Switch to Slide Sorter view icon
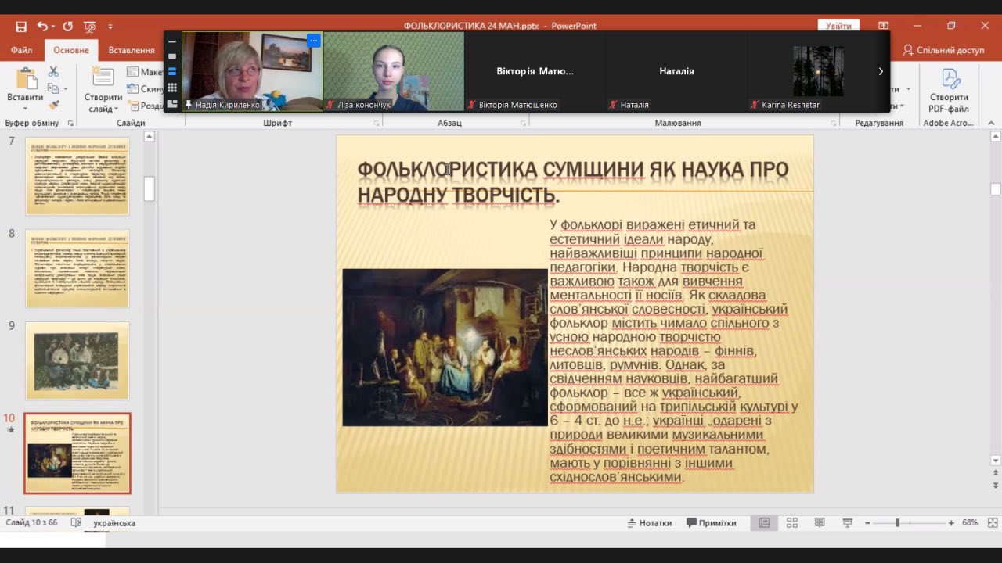The width and height of the screenshot is (1002, 563). pyautogui.click(x=791, y=523)
